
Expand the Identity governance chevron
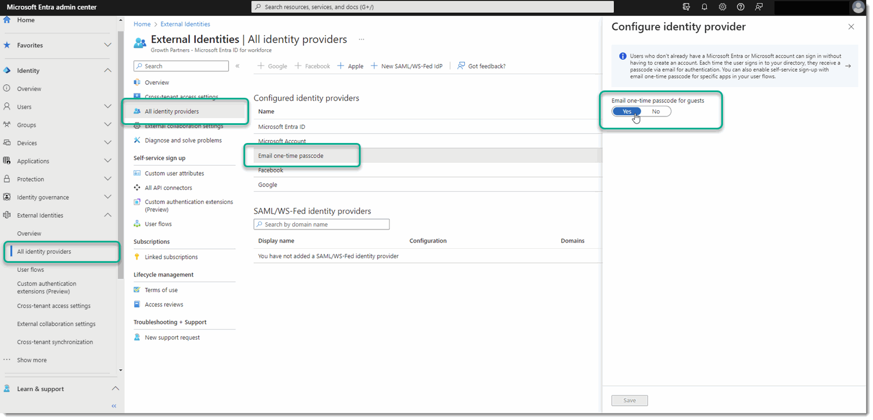(x=108, y=197)
